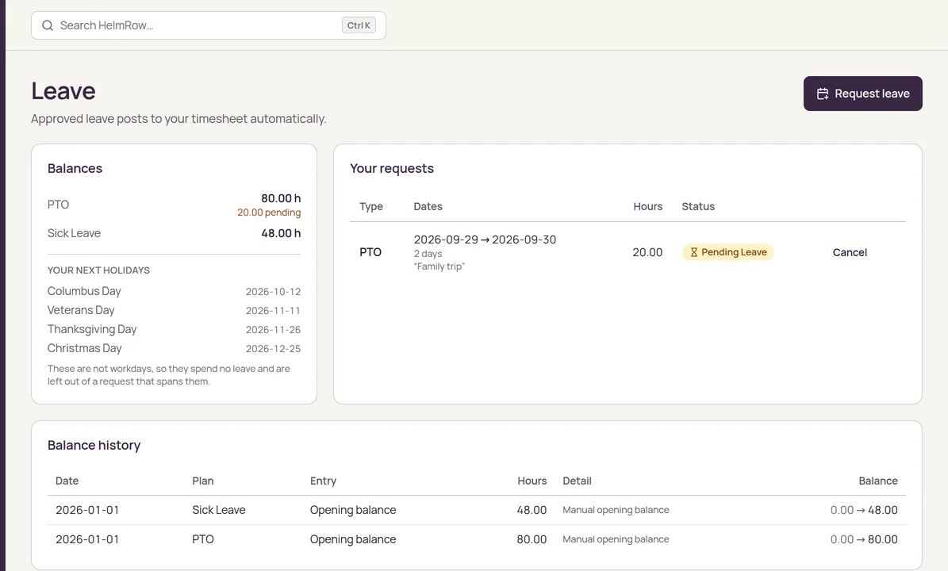Click the Your requests card title
This screenshot has height=571, width=948.
coord(392,169)
